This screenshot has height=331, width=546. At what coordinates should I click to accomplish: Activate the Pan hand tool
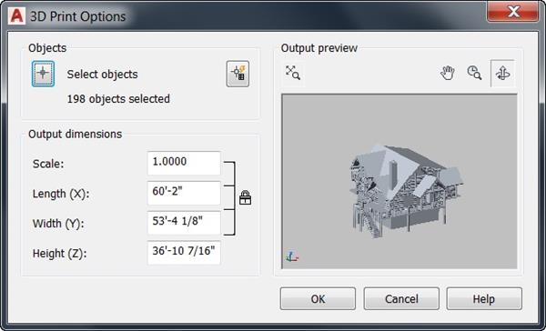(x=448, y=73)
